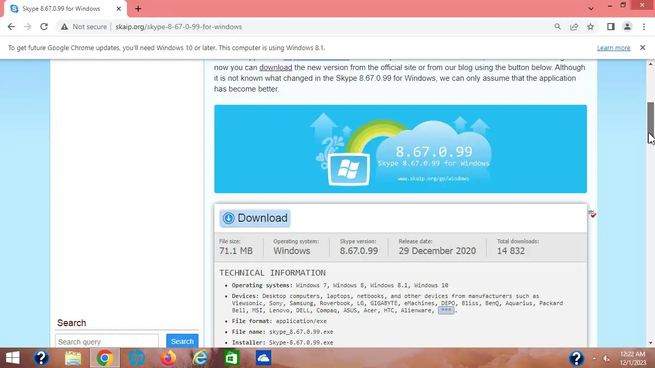Select the Operating system value Windows

(292, 251)
